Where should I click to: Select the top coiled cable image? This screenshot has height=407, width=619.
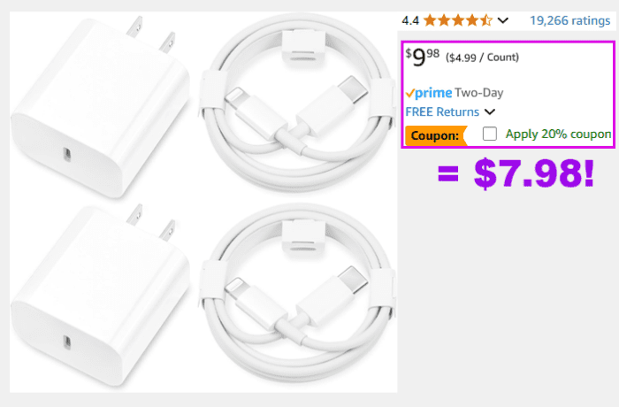(291, 97)
